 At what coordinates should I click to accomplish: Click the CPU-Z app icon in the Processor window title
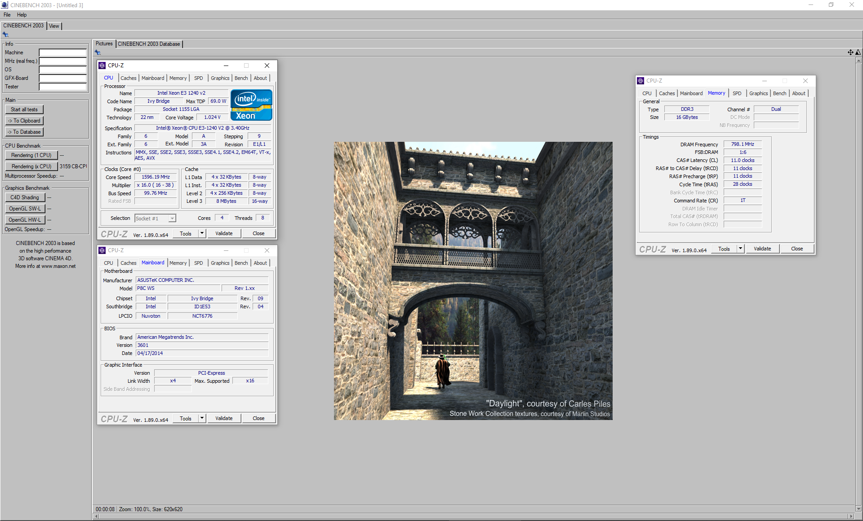click(x=102, y=66)
